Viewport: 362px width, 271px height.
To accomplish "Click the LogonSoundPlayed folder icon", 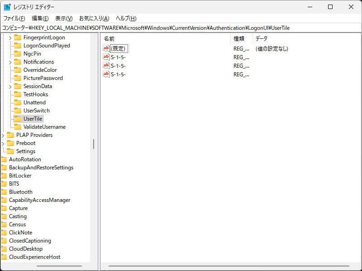I will coord(18,46).
